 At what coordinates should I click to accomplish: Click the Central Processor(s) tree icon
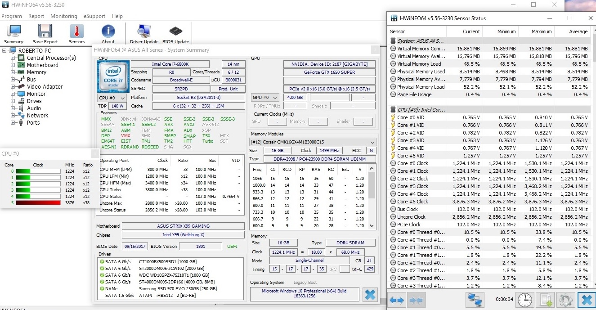tap(21, 58)
